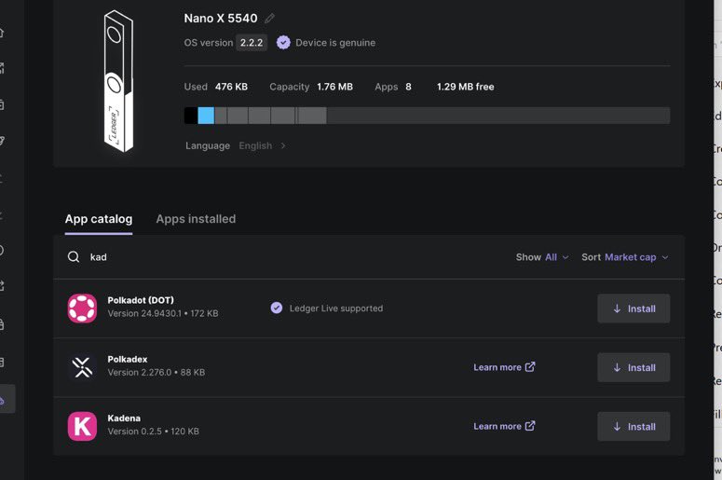The height and width of the screenshot is (480, 722).
Task: Click the Kadena app logo
Action: 82,426
